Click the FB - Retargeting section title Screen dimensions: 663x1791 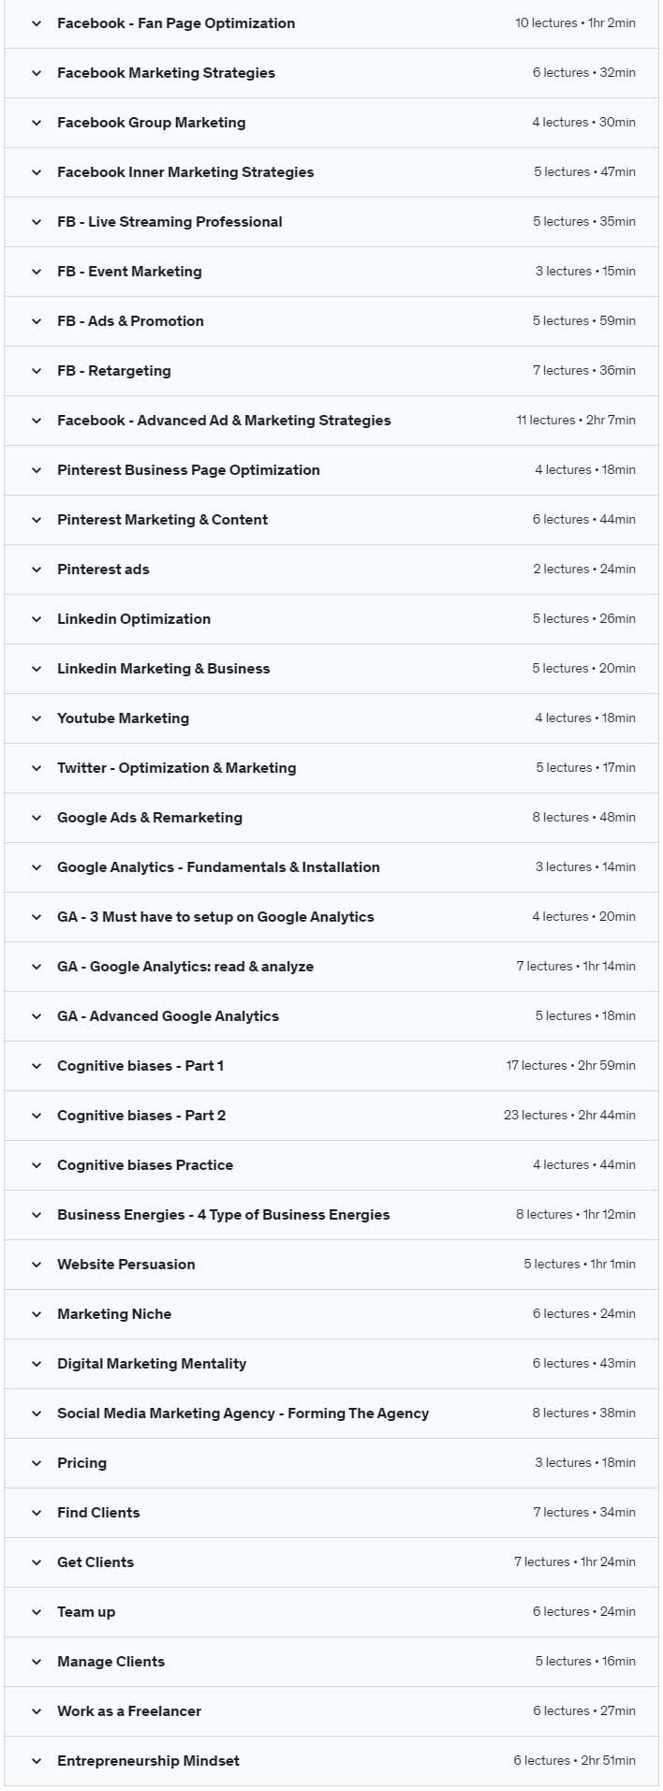coord(114,371)
